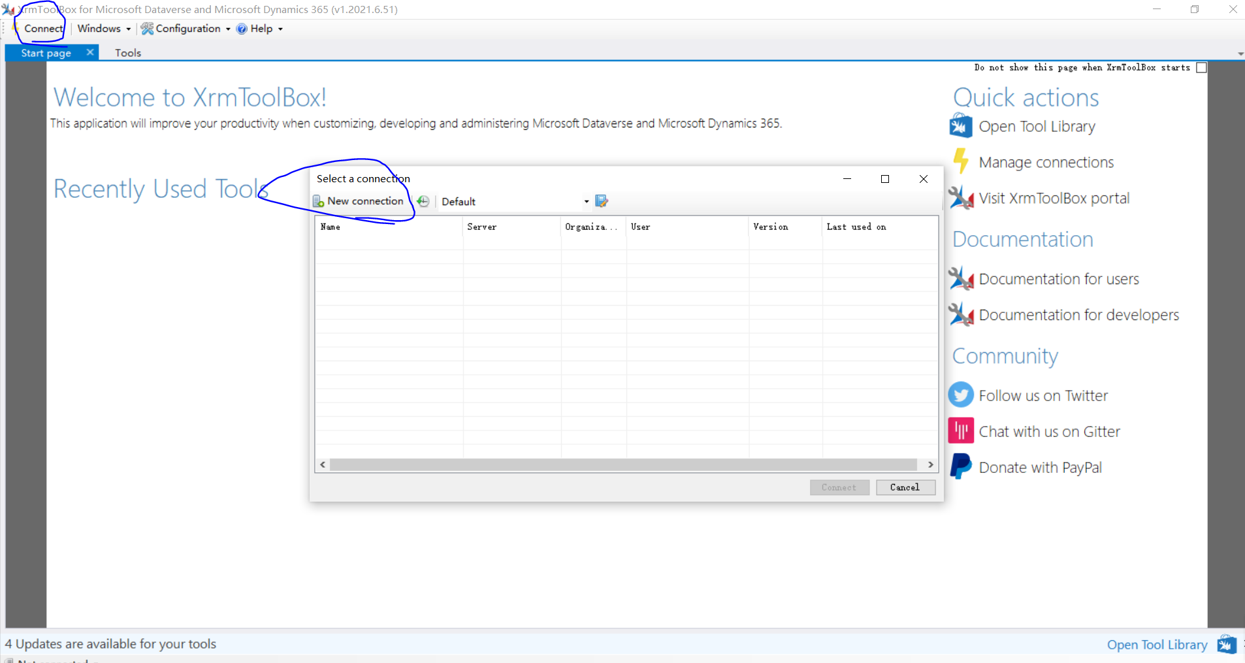
Task: Click the Twitter bird icon
Action: click(x=961, y=395)
